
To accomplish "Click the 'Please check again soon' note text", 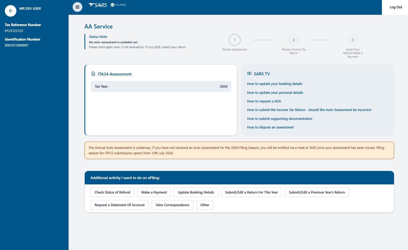I will point(137,47).
